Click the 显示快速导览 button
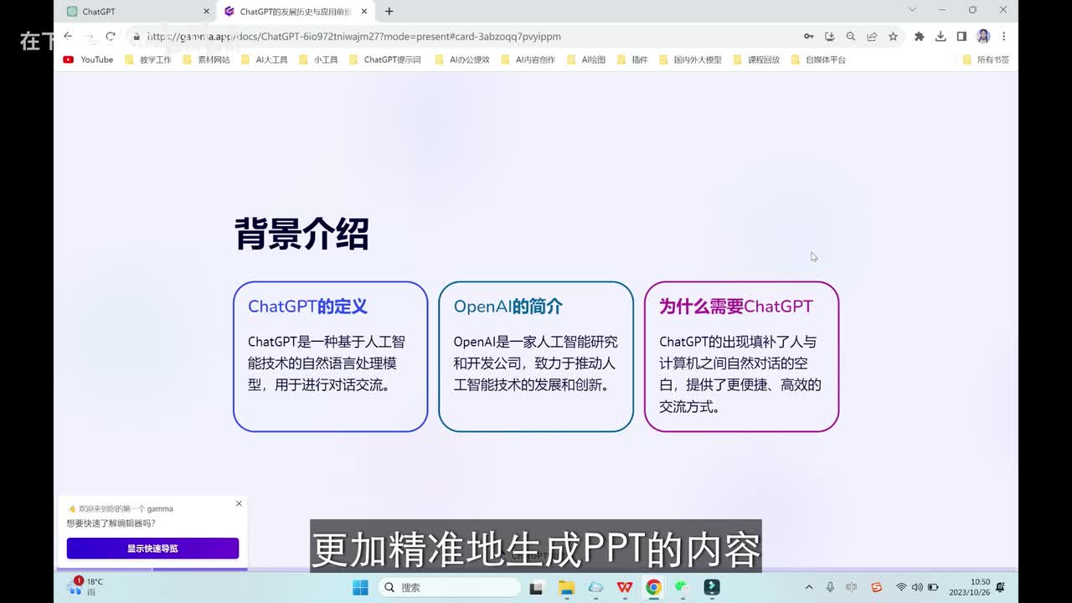This screenshot has width=1072, height=603. coord(152,549)
